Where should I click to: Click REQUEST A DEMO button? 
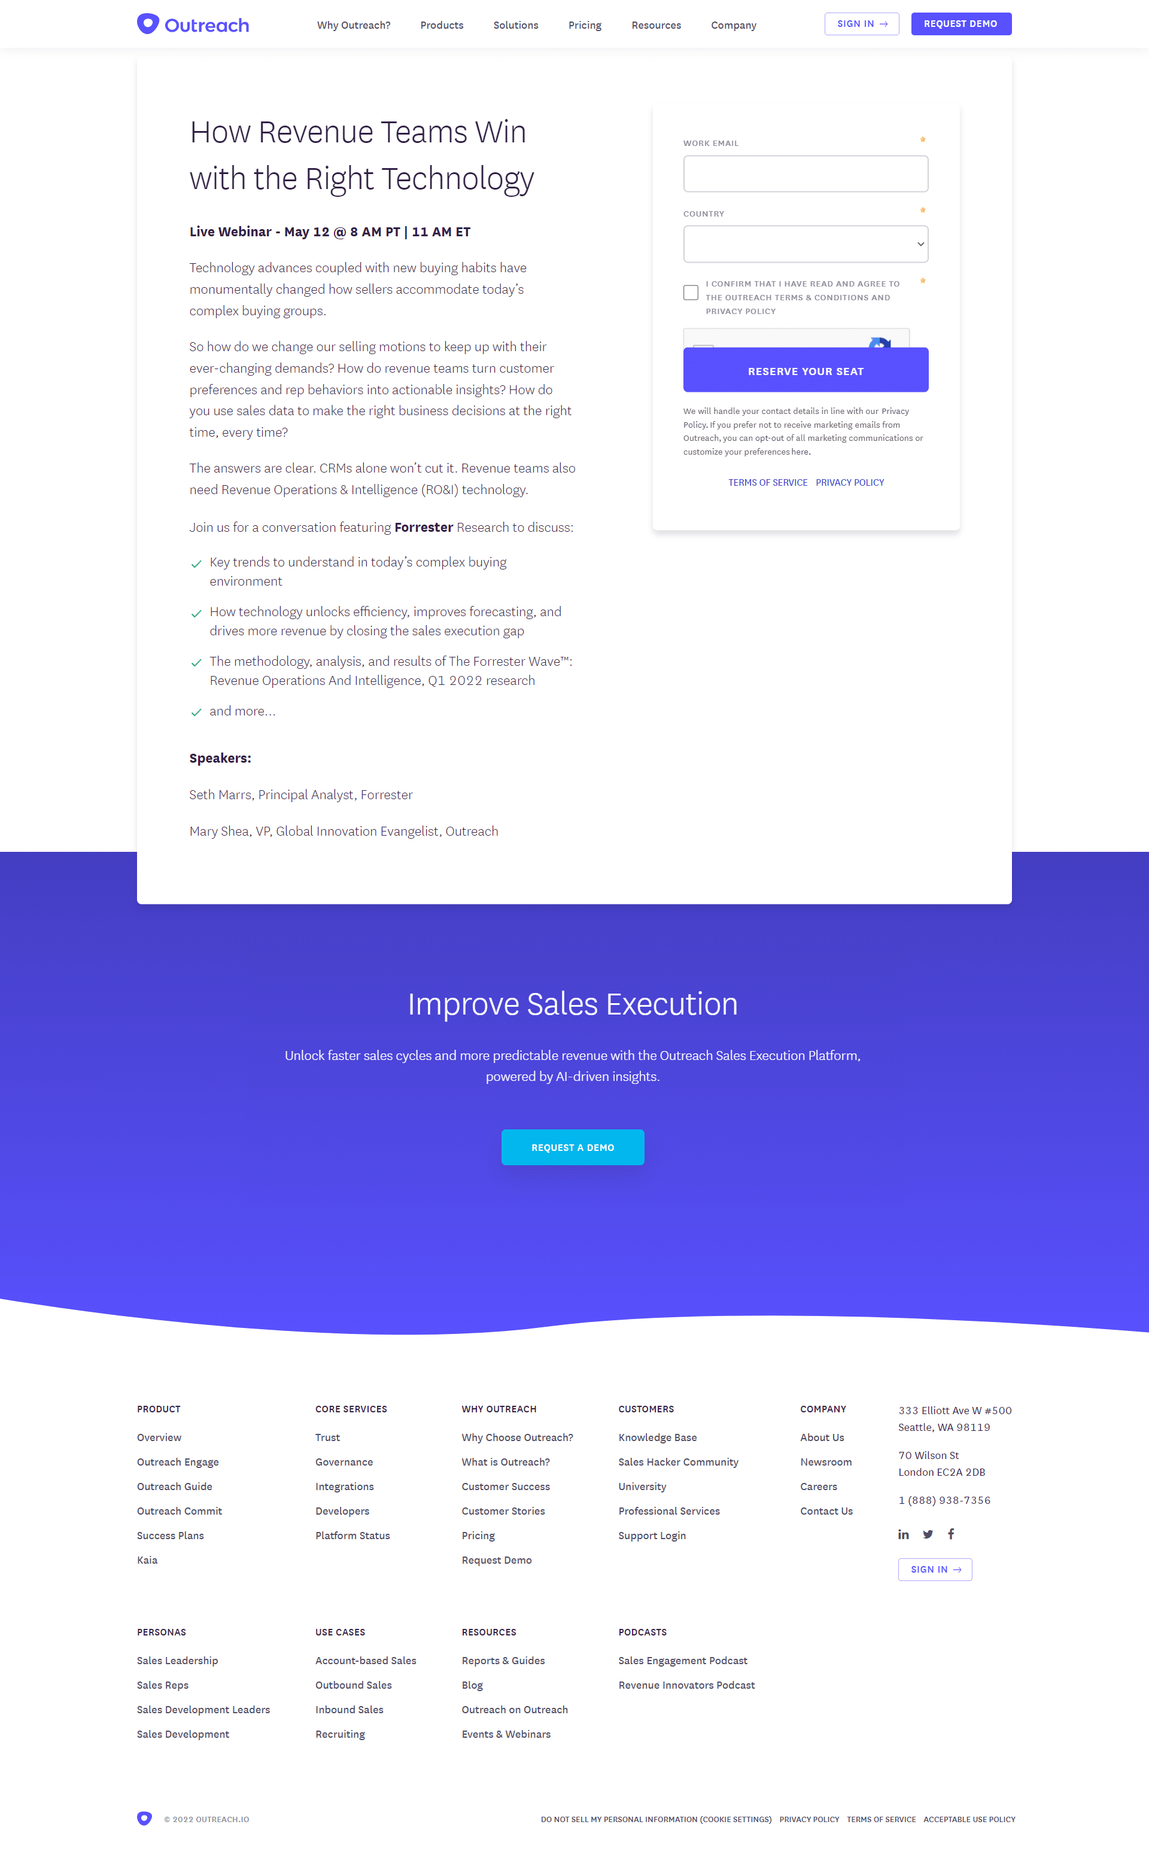click(x=573, y=1146)
